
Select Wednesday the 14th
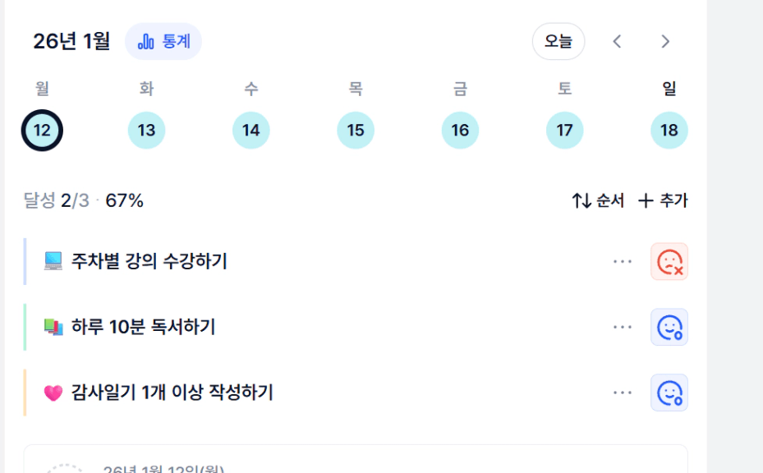coord(251,130)
